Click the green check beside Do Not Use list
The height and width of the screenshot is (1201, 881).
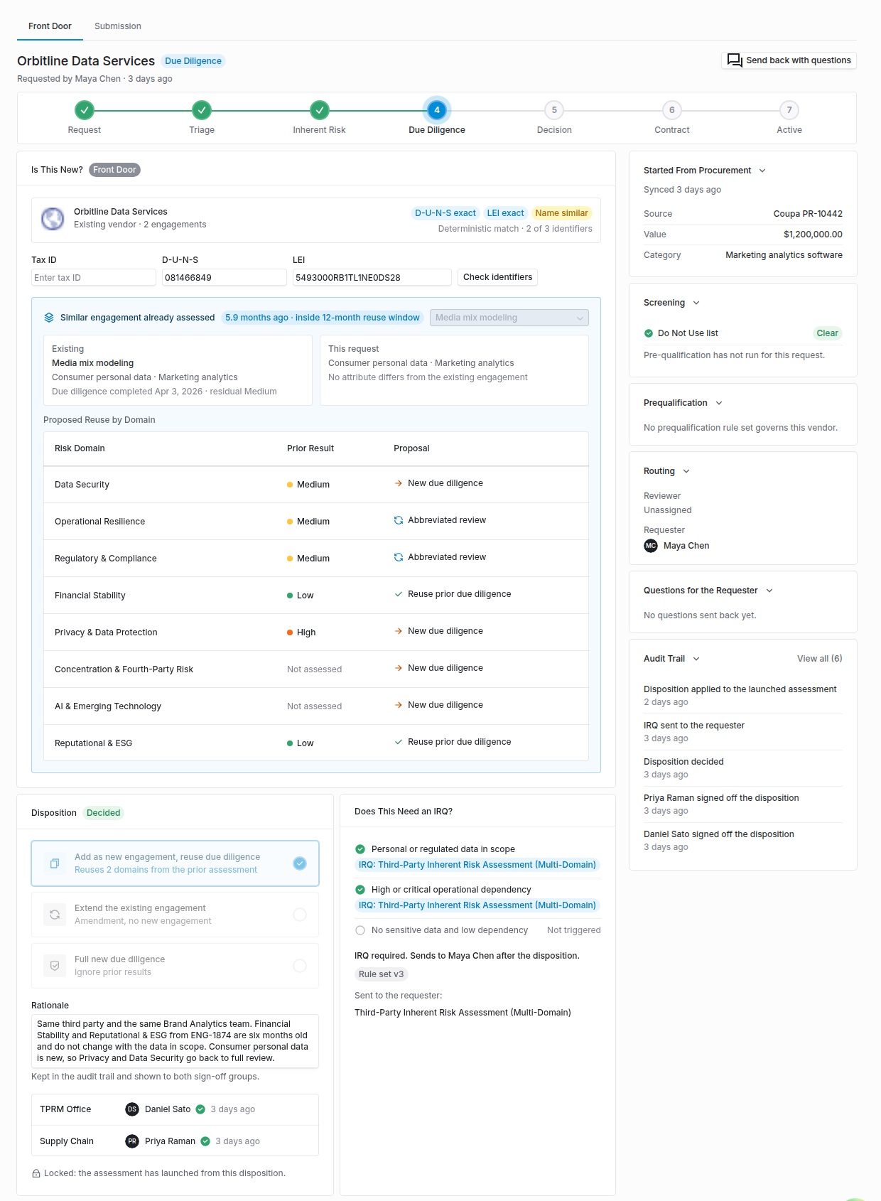[x=649, y=333]
